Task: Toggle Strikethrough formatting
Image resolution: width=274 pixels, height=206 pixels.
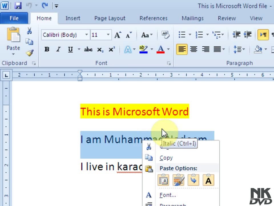Action: point(88,49)
